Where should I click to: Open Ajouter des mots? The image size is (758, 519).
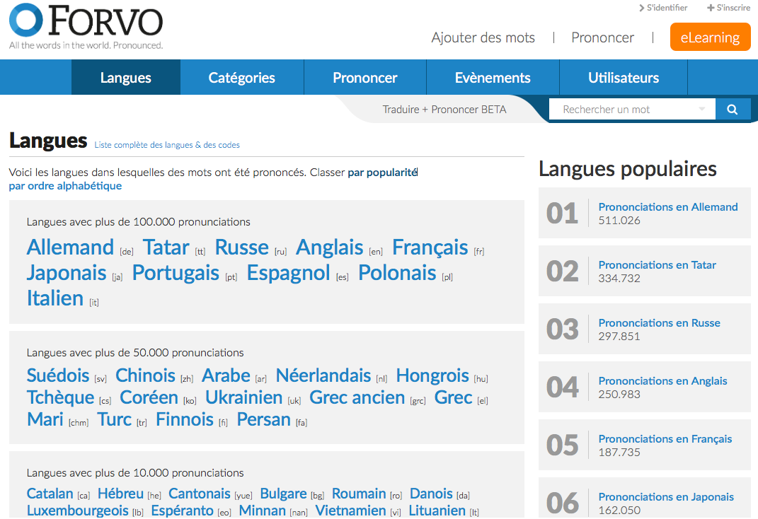pos(483,38)
